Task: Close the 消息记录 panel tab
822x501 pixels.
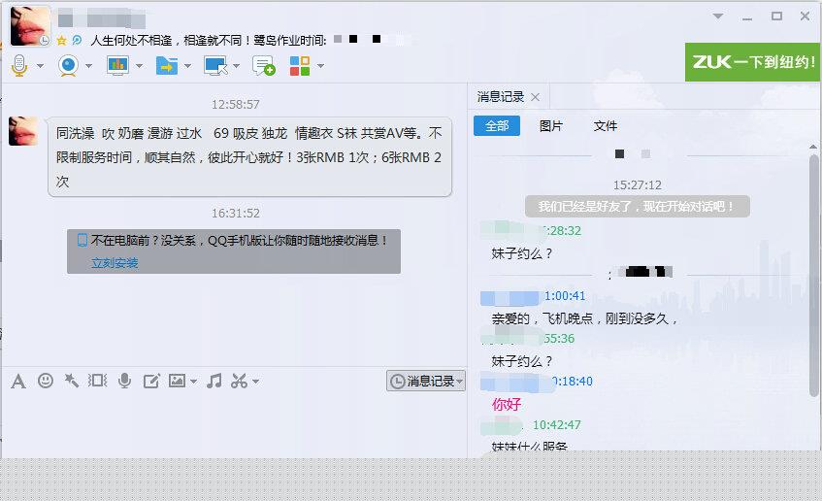Action: [x=536, y=97]
